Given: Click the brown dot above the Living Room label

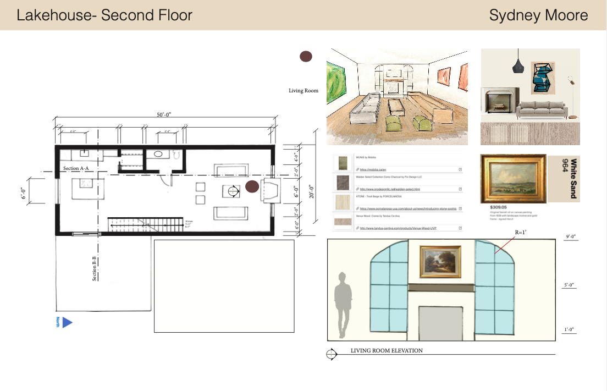Looking at the screenshot, I should [x=306, y=57].
